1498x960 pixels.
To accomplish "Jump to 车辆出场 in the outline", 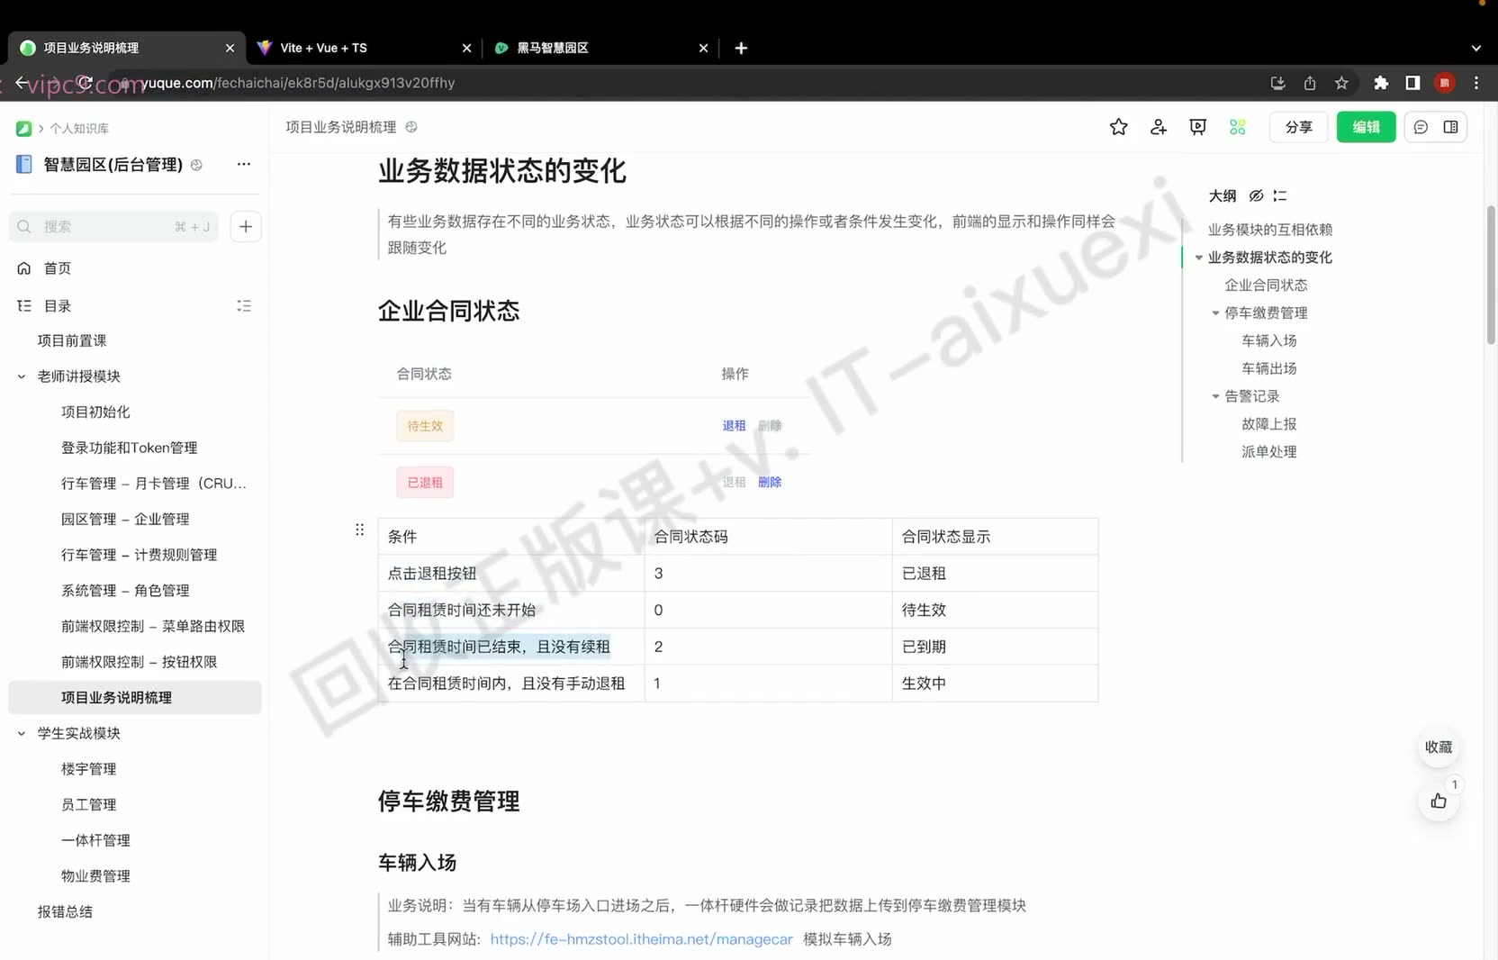I will [1268, 368].
